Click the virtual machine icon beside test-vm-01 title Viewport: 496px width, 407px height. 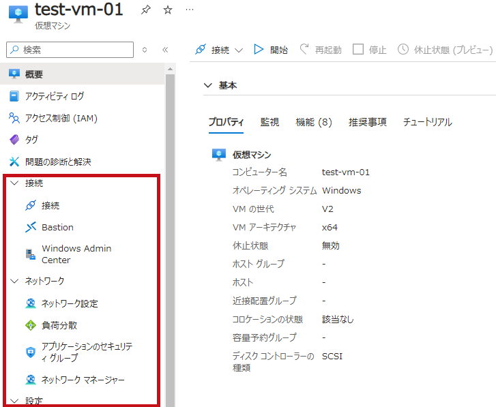18,14
